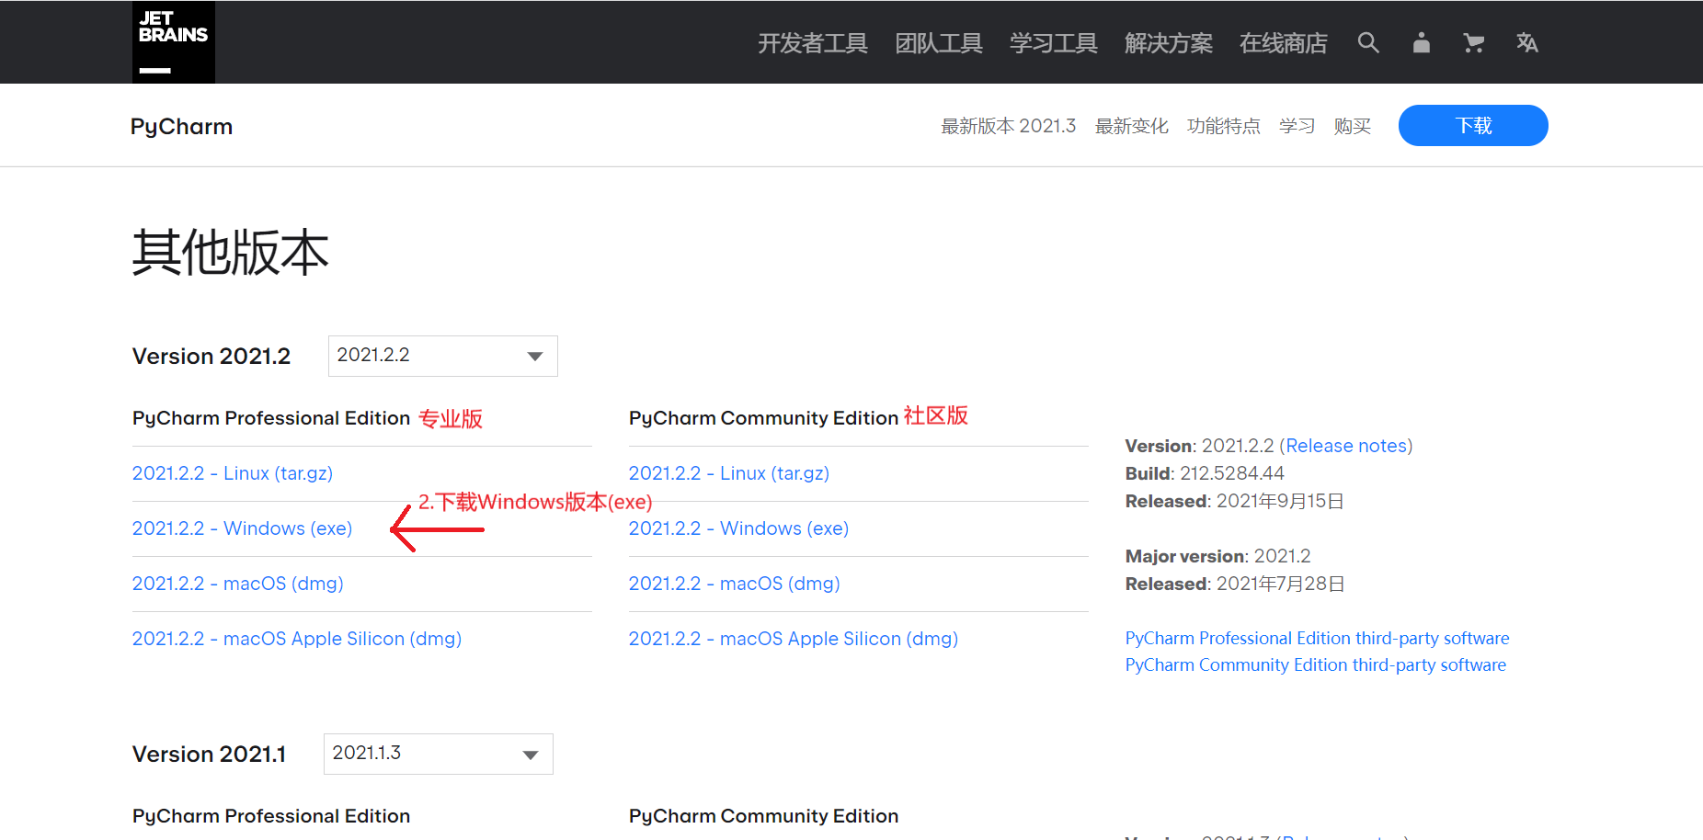The height and width of the screenshot is (840, 1703).
Task: Click Released: 2021年7月28日 text
Action: [1235, 584]
